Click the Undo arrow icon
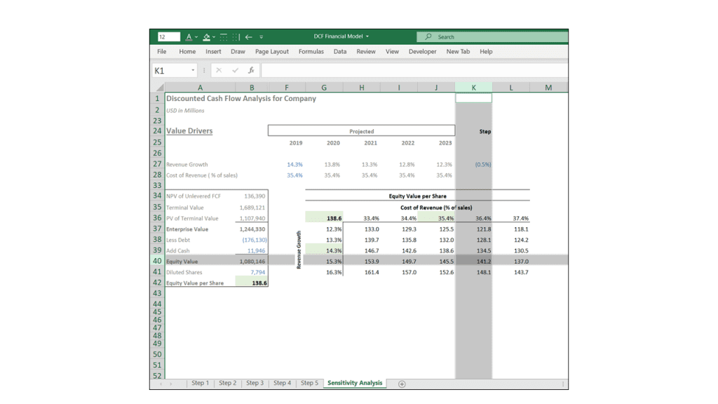 (249, 36)
